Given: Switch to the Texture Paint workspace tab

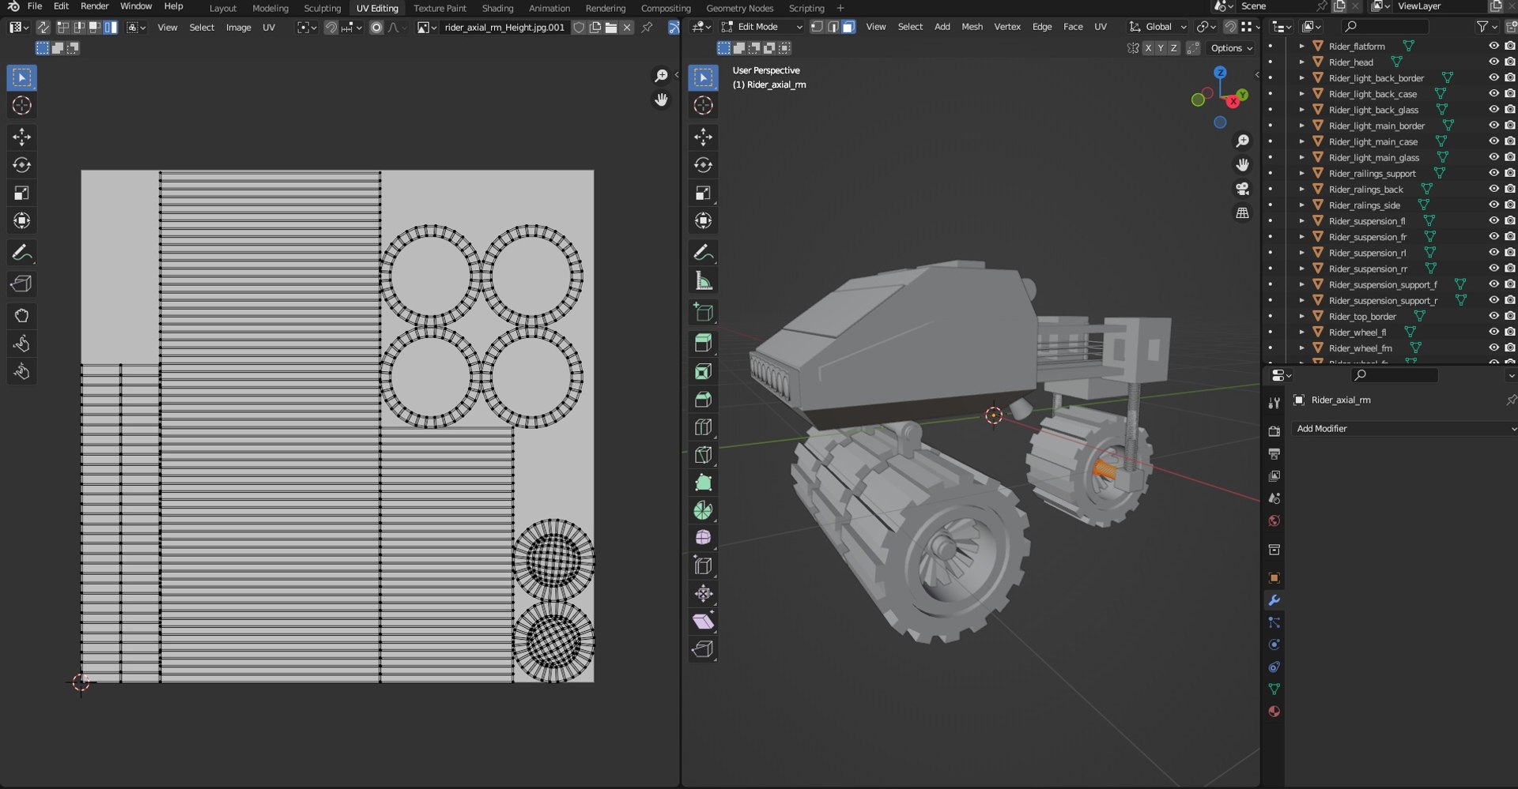Looking at the screenshot, I should [440, 8].
